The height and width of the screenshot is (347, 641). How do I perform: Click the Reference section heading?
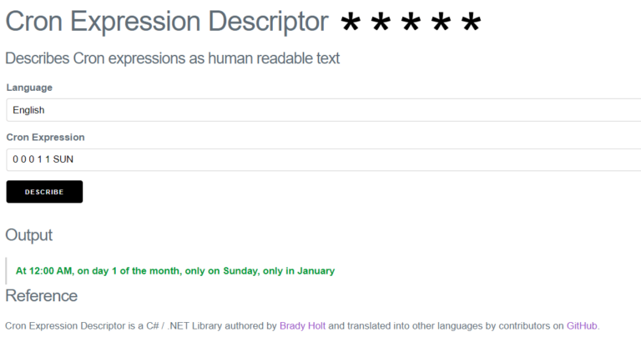tap(41, 295)
